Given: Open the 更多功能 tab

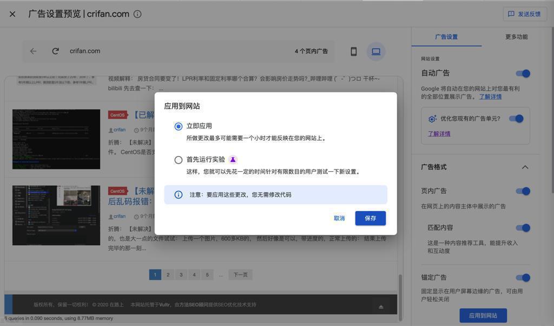Looking at the screenshot, I should (x=516, y=37).
